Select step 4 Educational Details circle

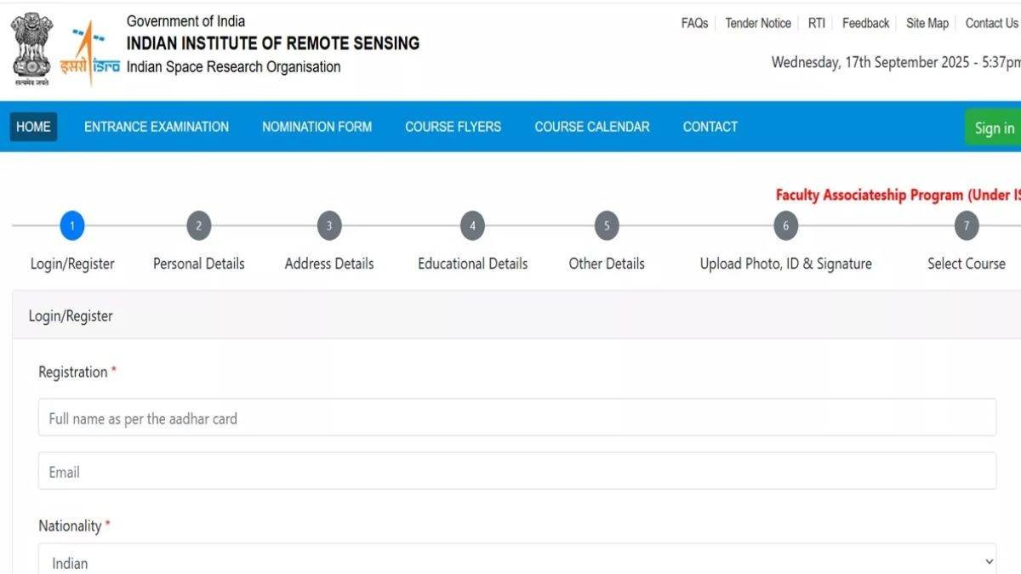(472, 226)
